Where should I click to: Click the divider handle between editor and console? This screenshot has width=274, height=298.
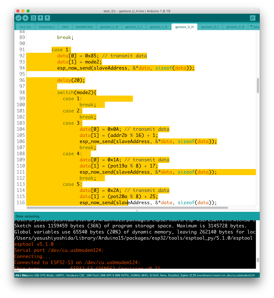point(137,211)
